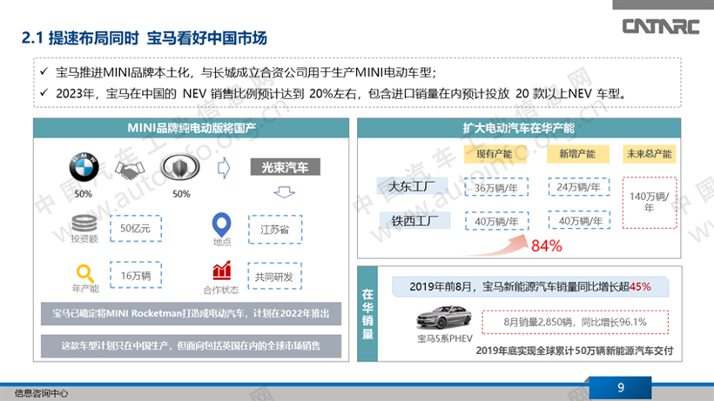Select 铁西工厂 existing capacity 40万辆/年
The image size is (714, 401).
tap(496, 222)
